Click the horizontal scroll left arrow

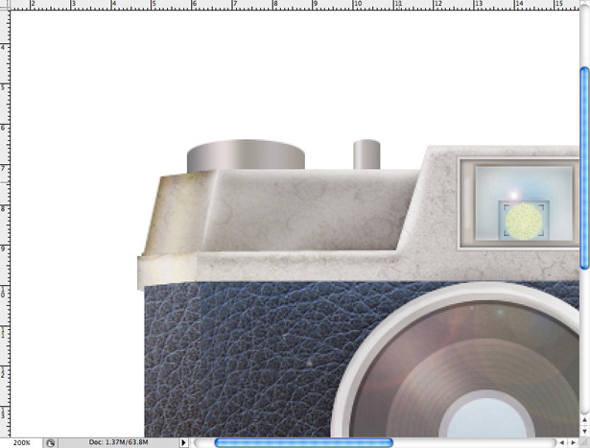[562, 443]
